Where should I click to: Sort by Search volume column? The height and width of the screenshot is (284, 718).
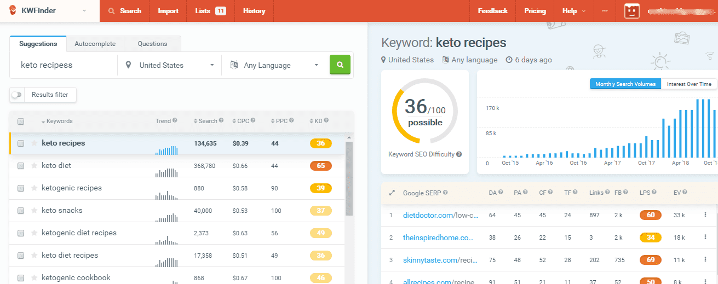click(206, 121)
